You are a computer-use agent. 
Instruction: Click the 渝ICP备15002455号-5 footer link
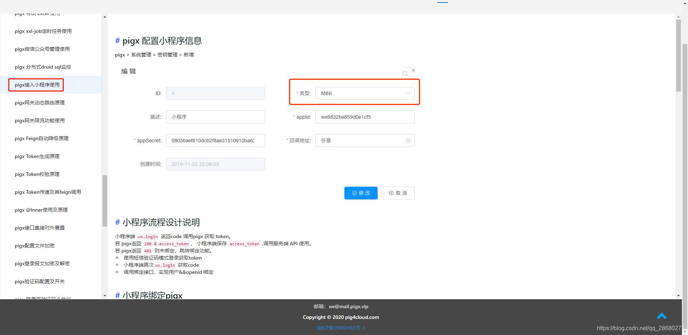click(341, 328)
